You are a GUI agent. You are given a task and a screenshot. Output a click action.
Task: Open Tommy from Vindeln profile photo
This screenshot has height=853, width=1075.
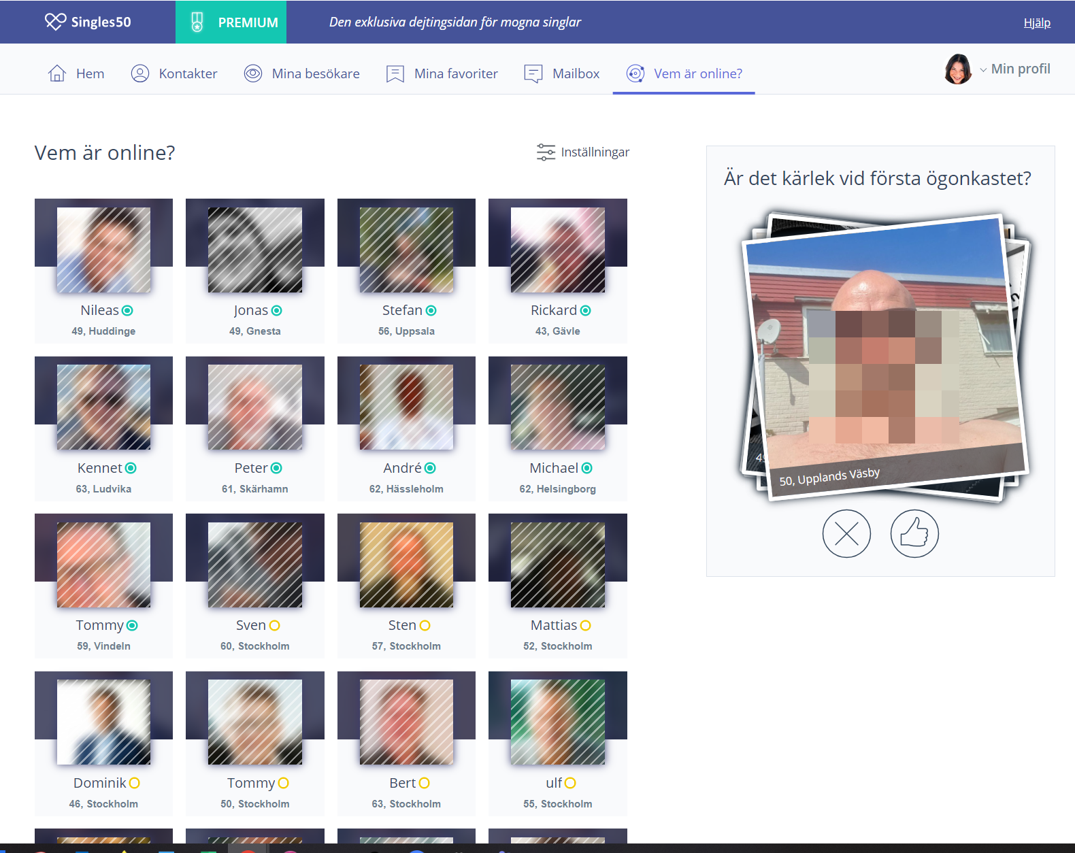coord(103,565)
